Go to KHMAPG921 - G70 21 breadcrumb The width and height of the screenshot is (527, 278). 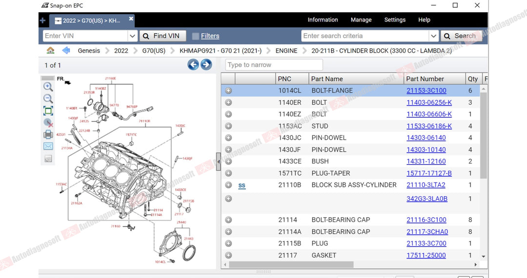[221, 51]
